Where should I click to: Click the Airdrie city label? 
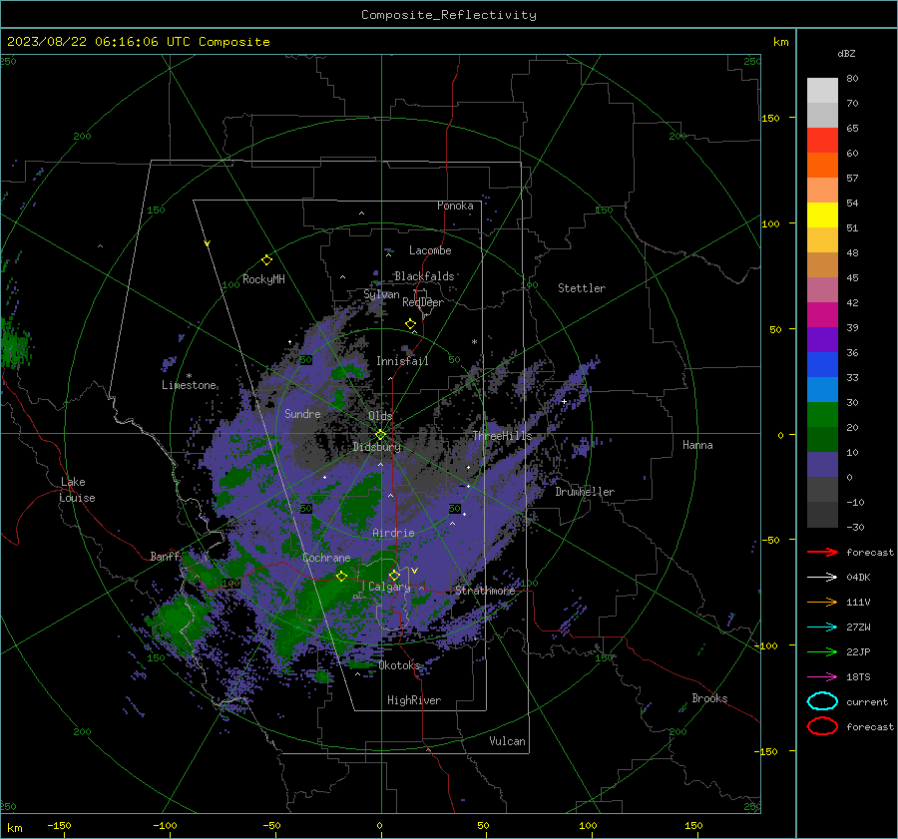pyautogui.click(x=393, y=533)
